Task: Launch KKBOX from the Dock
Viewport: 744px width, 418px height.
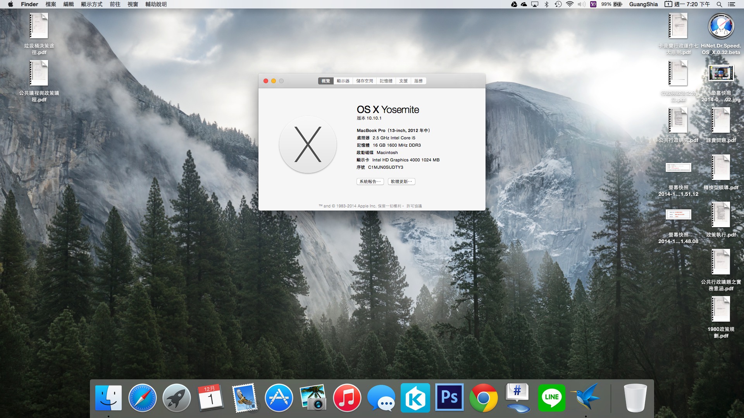Action: click(x=415, y=398)
